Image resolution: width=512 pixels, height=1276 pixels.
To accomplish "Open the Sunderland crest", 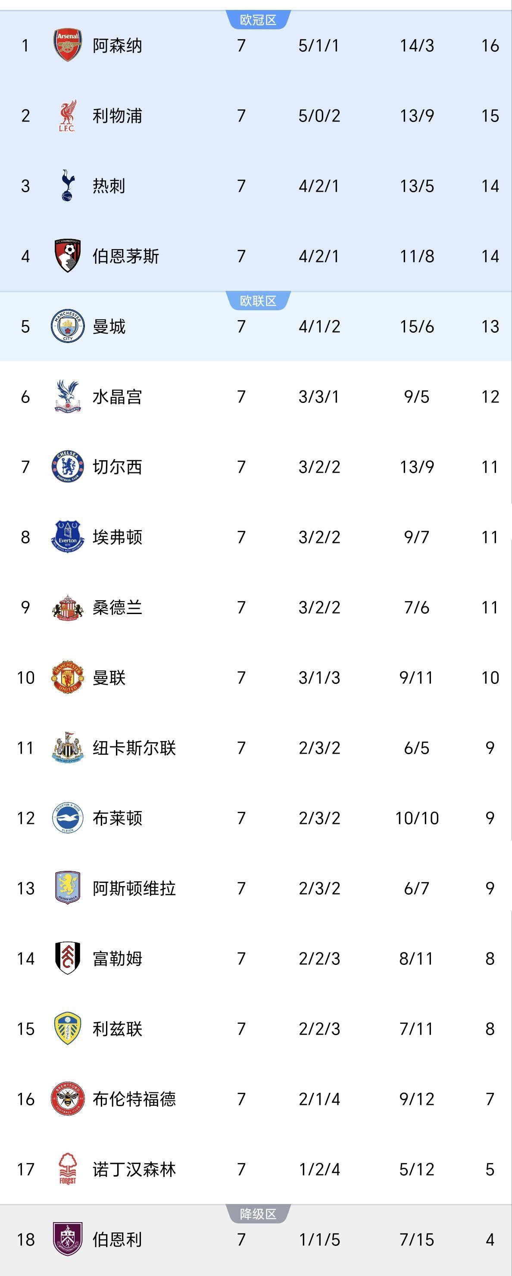I will coord(67,607).
